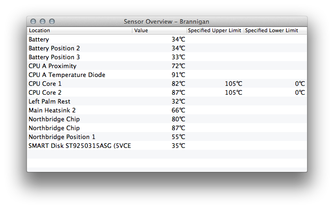Click the Specified Lower Limit column header
Screen dimensions: 334x209
pos(276,31)
